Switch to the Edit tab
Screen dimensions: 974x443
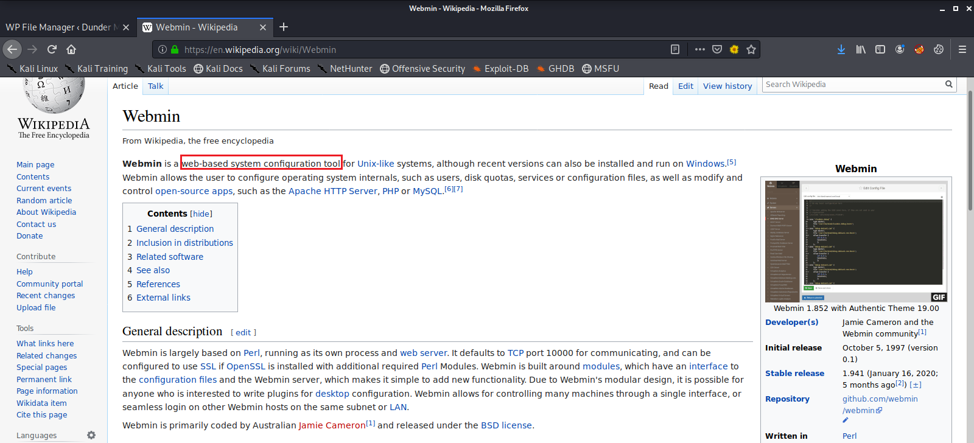pos(685,86)
